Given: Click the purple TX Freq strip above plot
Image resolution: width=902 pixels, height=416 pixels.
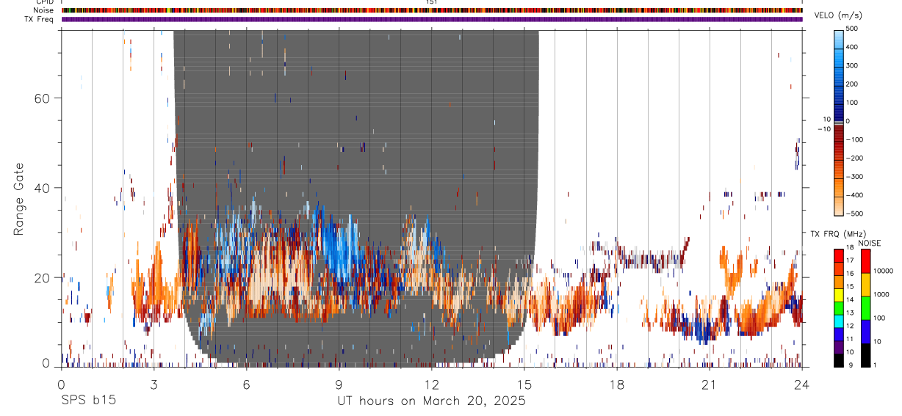Looking at the screenshot, I should 432,19.
